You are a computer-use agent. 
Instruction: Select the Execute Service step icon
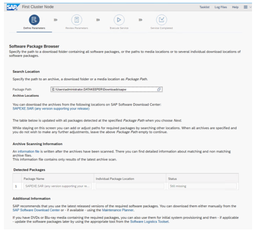pyautogui.click(x=119, y=20)
